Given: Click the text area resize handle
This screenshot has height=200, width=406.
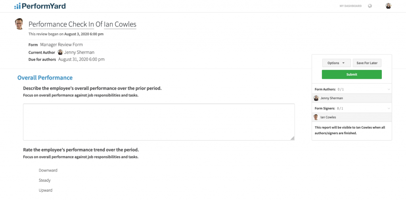Looking at the screenshot, I should click(x=292, y=138).
